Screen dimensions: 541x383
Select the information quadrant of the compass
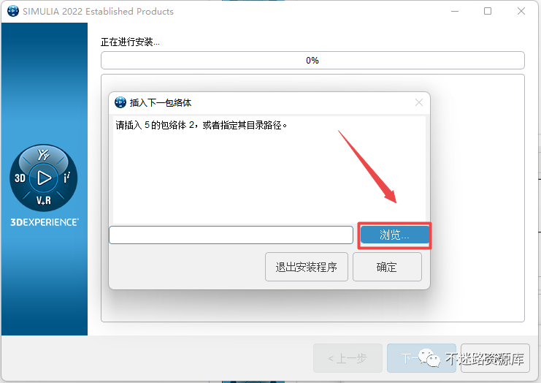tap(67, 178)
